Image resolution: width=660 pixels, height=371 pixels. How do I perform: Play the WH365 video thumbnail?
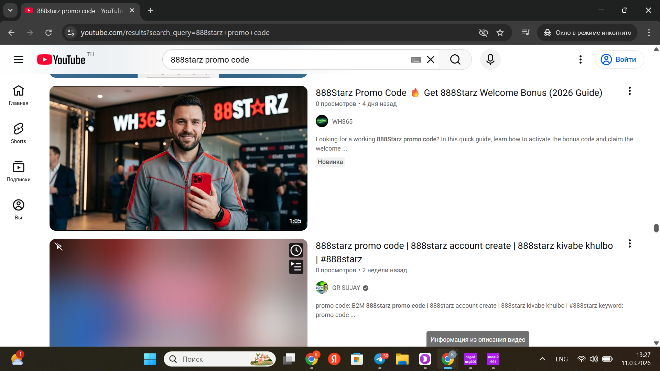tap(178, 158)
